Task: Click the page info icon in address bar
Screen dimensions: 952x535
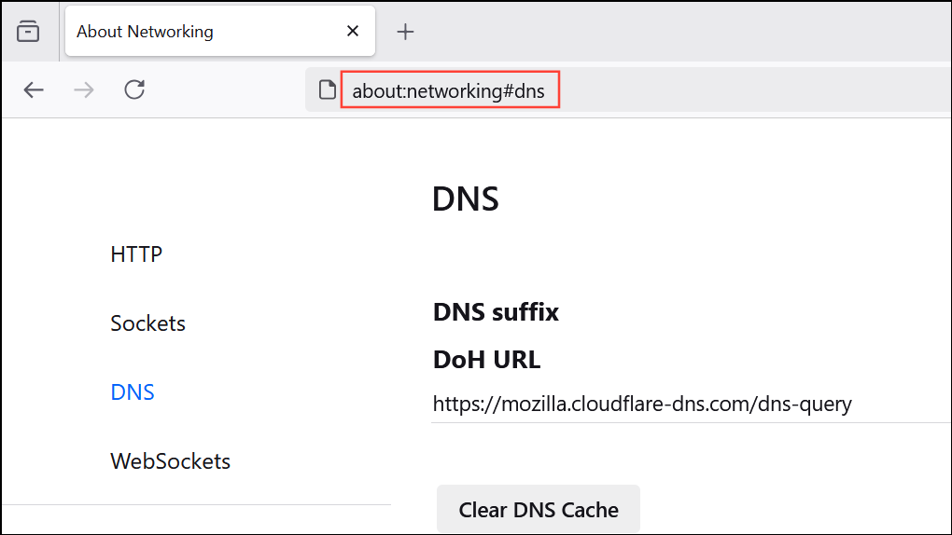Action: [327, 90]
